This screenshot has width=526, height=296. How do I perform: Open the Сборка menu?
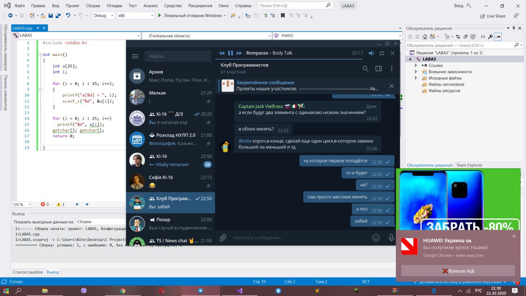pyautogui.click(x=93, y=6)
